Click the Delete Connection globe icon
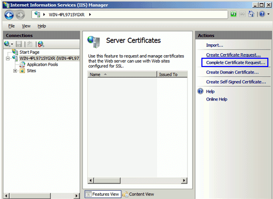 41,44
